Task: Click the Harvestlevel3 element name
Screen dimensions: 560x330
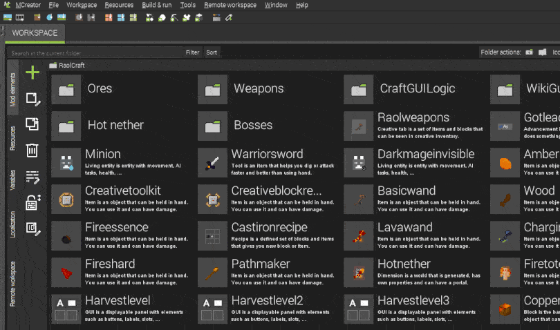Action: pos(413,300)
